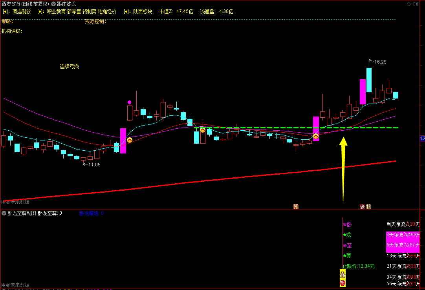The height and width of the screenshot is (290, 425).
Task: Open the 新零售 concept tag
Action: tap(74, 12)
